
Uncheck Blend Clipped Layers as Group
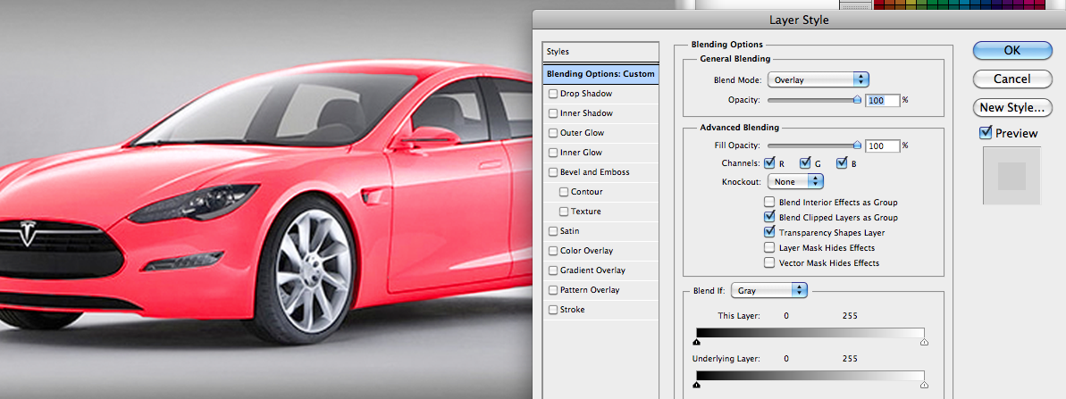click(769, 217)
